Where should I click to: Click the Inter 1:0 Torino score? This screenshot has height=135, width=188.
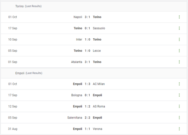[x=87, y=40]
